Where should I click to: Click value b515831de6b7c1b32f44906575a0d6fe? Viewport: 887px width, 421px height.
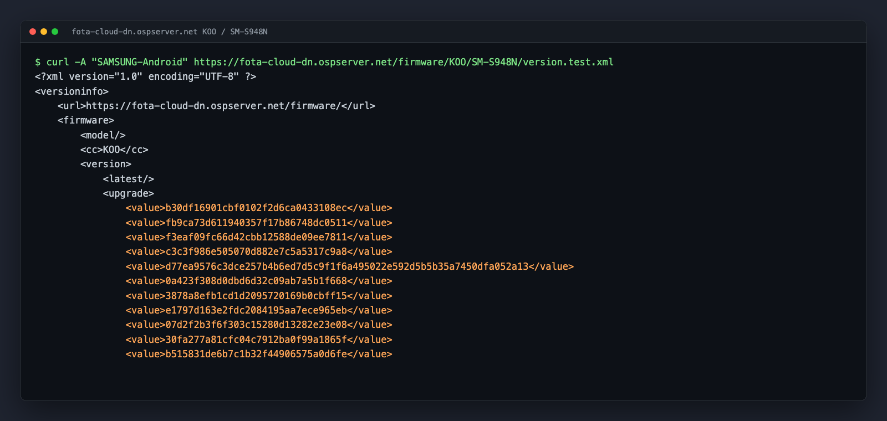click(x=259, y=354)
